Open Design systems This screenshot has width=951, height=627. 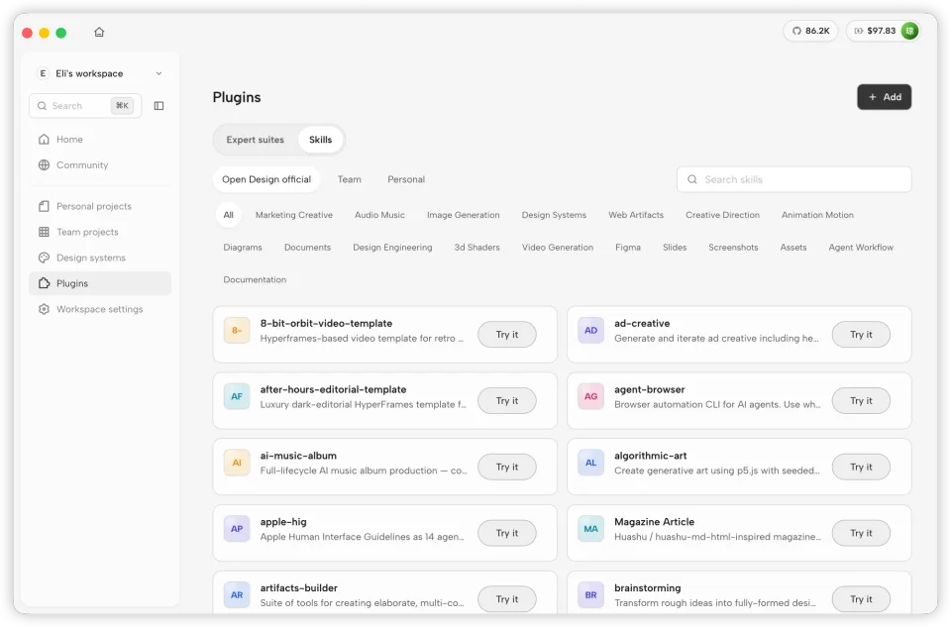click(x=100, y=258)
